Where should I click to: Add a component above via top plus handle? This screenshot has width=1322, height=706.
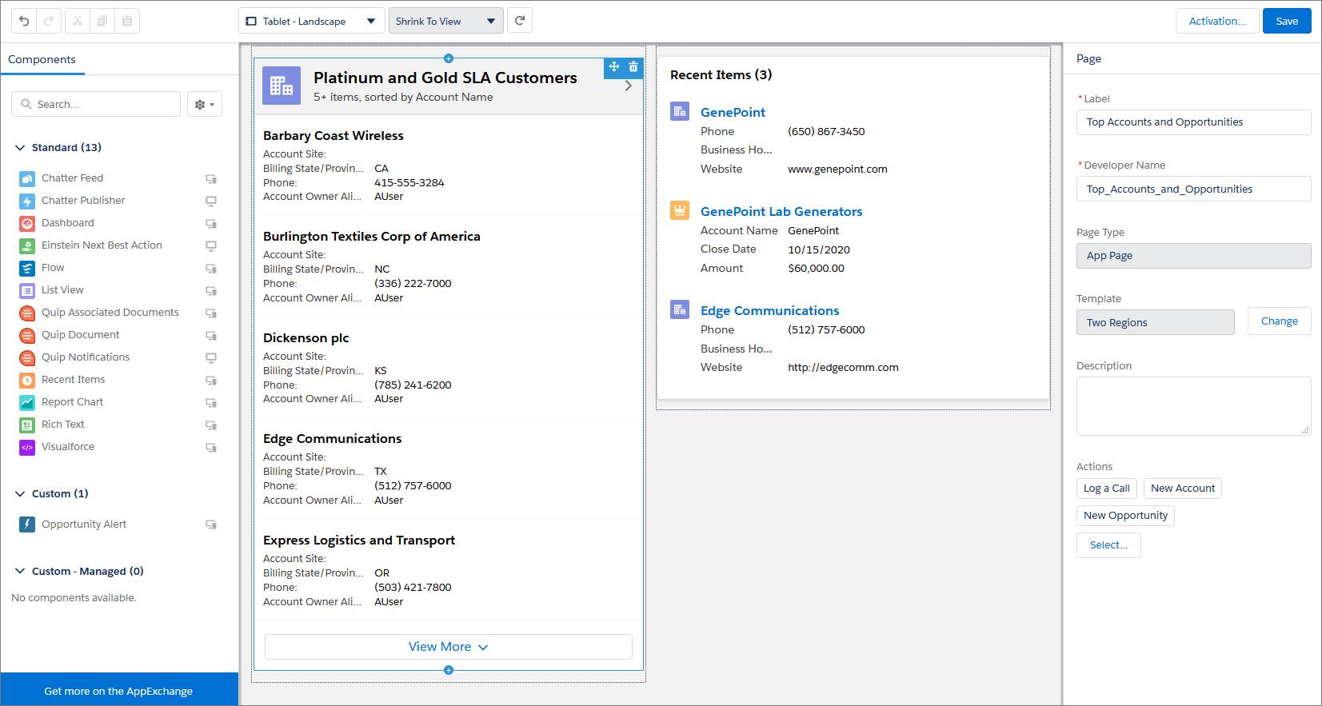(x=449, y=58)
